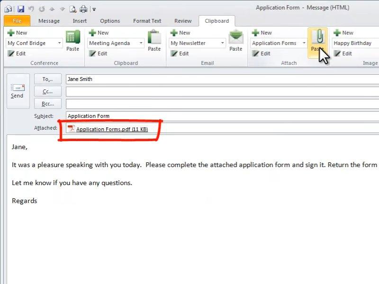Click into the empty Bcc field
The image size is (379, 284).
tap(222, 104)
